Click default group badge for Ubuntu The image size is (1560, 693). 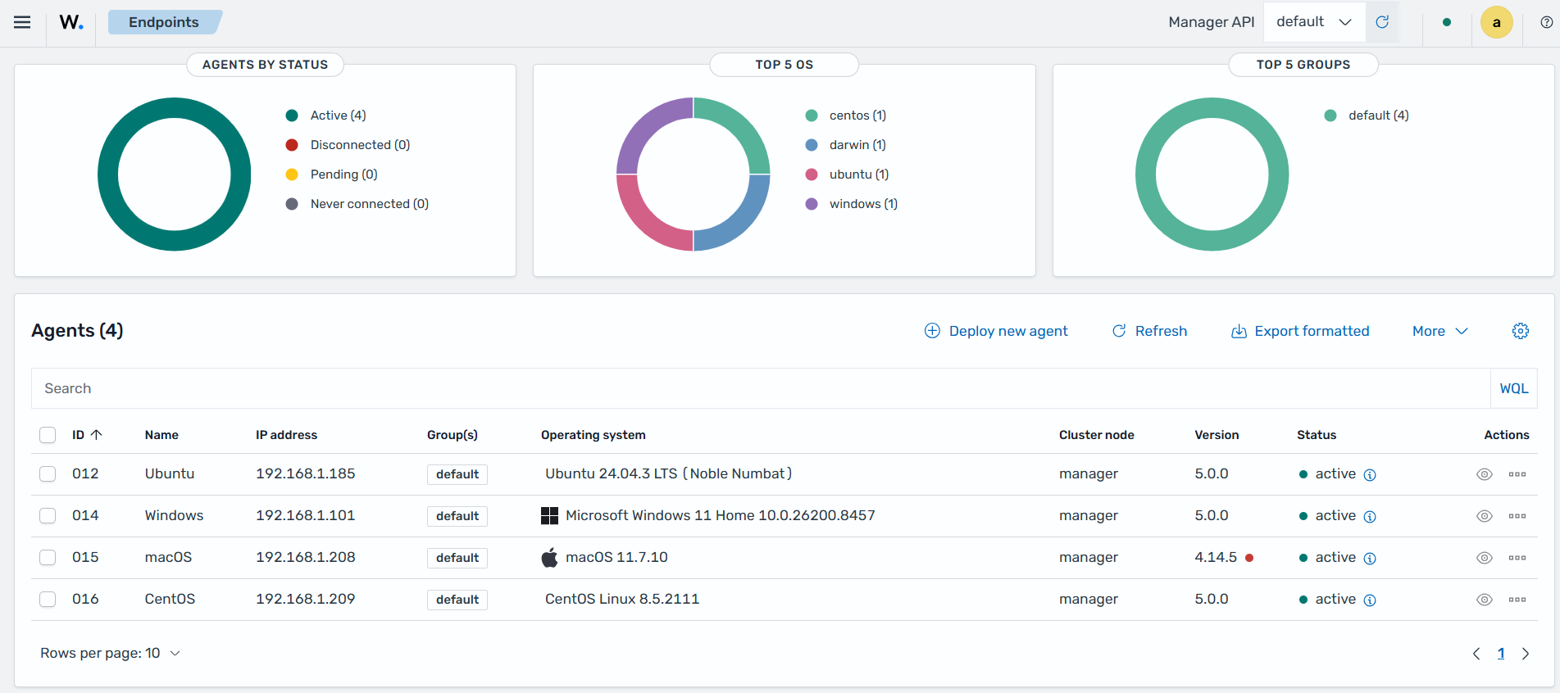[457, 474]
